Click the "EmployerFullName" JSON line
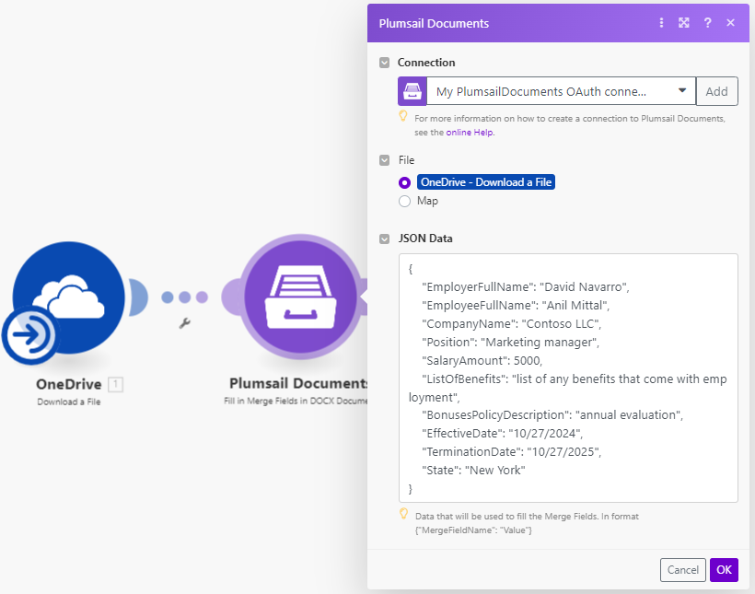Viewport: 755px width, 594px height. [x=526, y=287]
